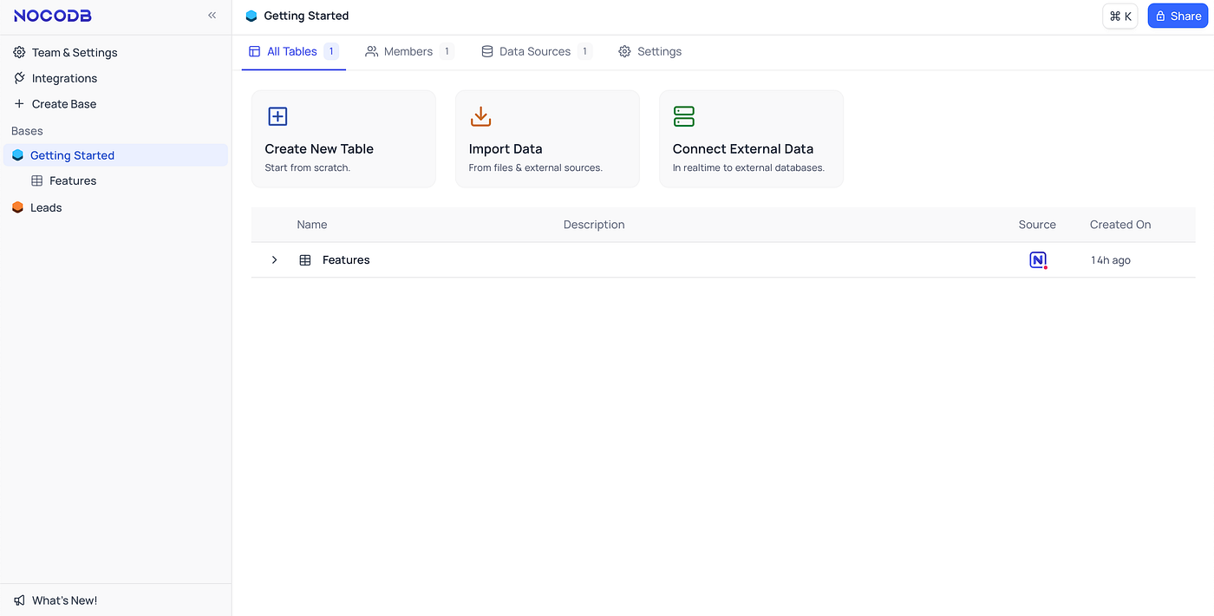Image resolution: width=1214 pixels, height=616 pixels.
Task: Click the Features row table grid icon
Action: pos(305,260)
